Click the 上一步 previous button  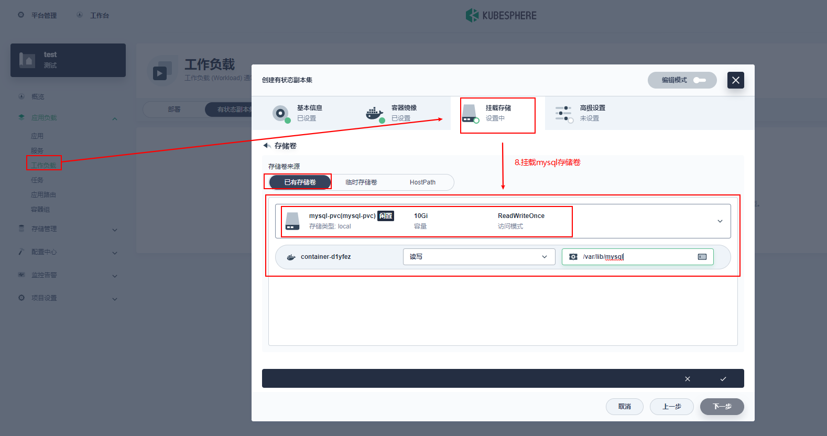[x=672, y=407]
